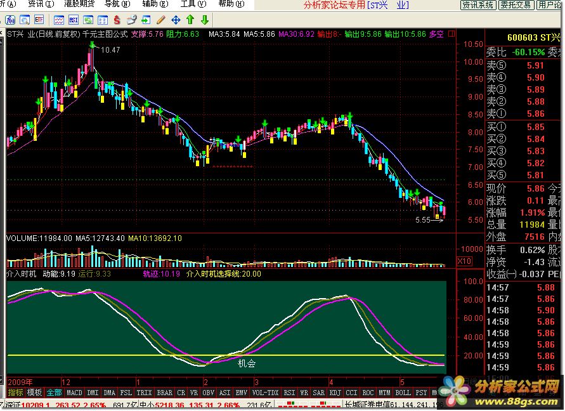Click the small red box after 多空
Viewport: 565px width, 411px height.
451,34
